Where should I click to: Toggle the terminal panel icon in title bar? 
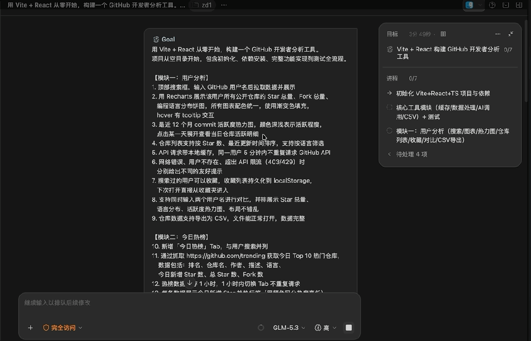(x=505, y=5)
